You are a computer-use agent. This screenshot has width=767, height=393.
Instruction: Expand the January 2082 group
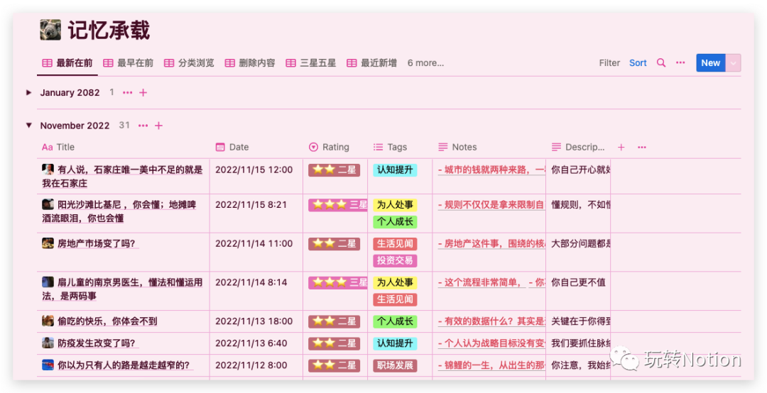pos(29,93)
